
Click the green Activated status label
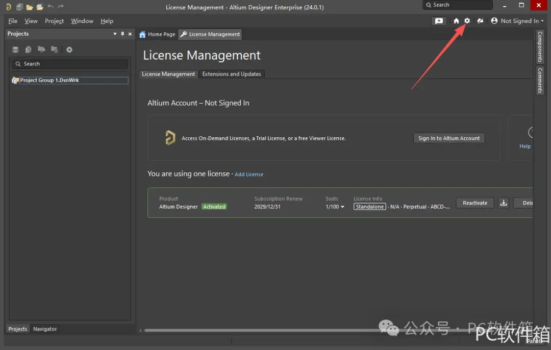tap(214, 207)
